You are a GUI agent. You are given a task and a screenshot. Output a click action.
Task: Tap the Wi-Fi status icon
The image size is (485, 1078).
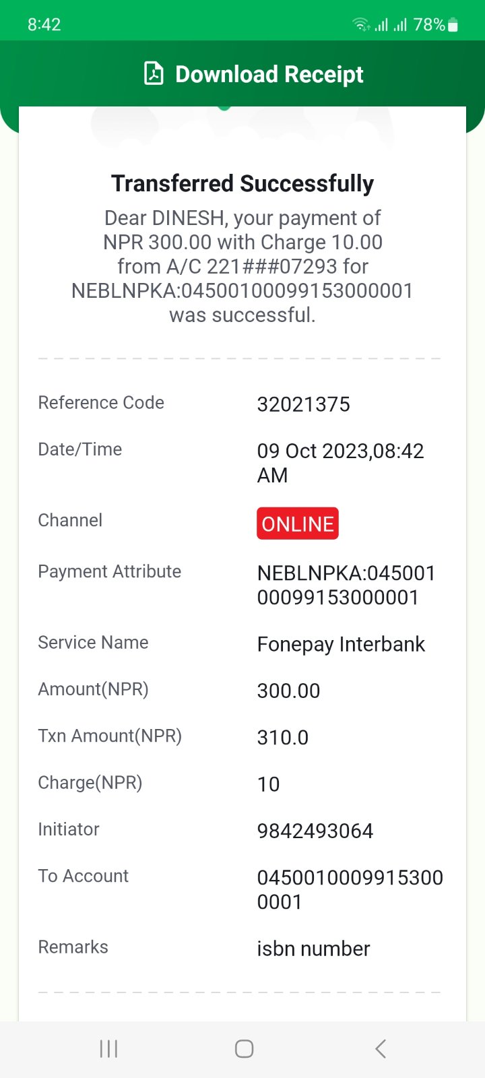click(x=361, y=25)
